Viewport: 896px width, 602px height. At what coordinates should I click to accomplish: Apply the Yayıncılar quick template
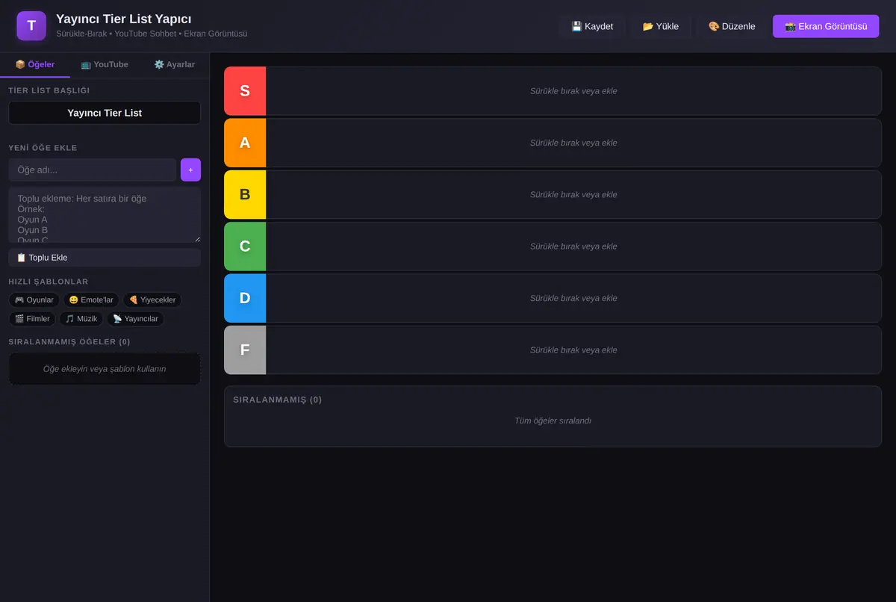(x=135, y=319)
